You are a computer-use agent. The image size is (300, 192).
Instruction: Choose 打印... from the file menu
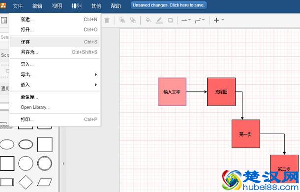(x=55, y=119)
